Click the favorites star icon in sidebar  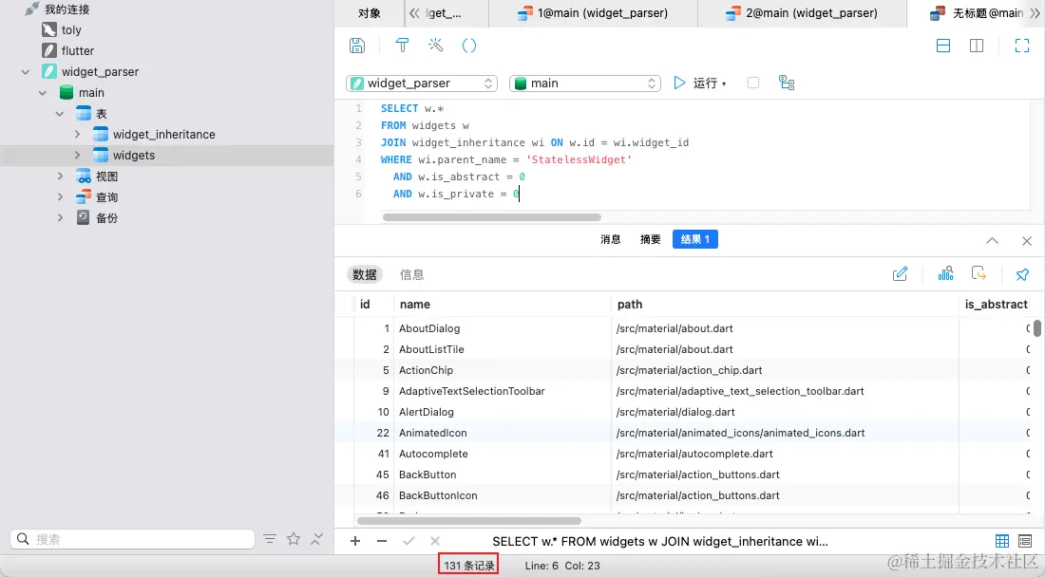[294, 538]
